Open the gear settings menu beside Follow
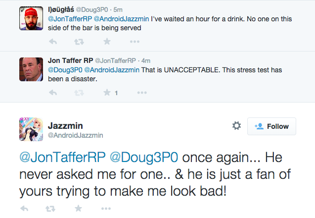This screenshot has width=315, height=218. [x=236, y=126]
